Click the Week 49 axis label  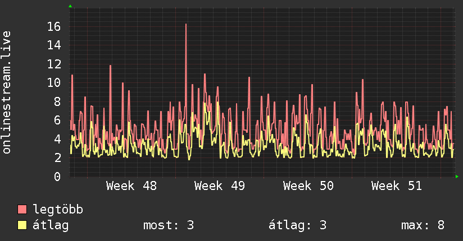[x=220, y=186]
